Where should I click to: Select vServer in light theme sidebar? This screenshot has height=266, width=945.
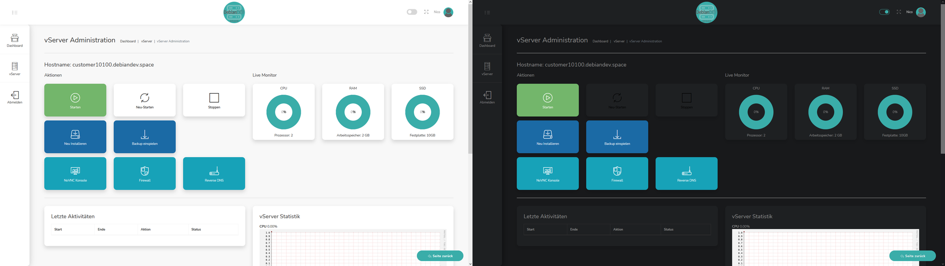pyautogui.click(x=15, y=68)
